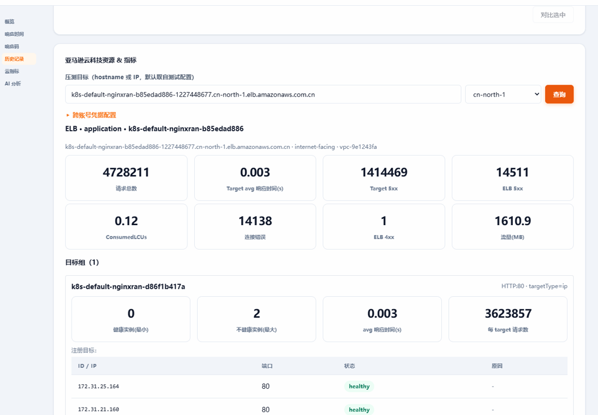Click the ELB 4xx card
The width and height of the screenshot is (598, 415).
[x=384, y=226]
